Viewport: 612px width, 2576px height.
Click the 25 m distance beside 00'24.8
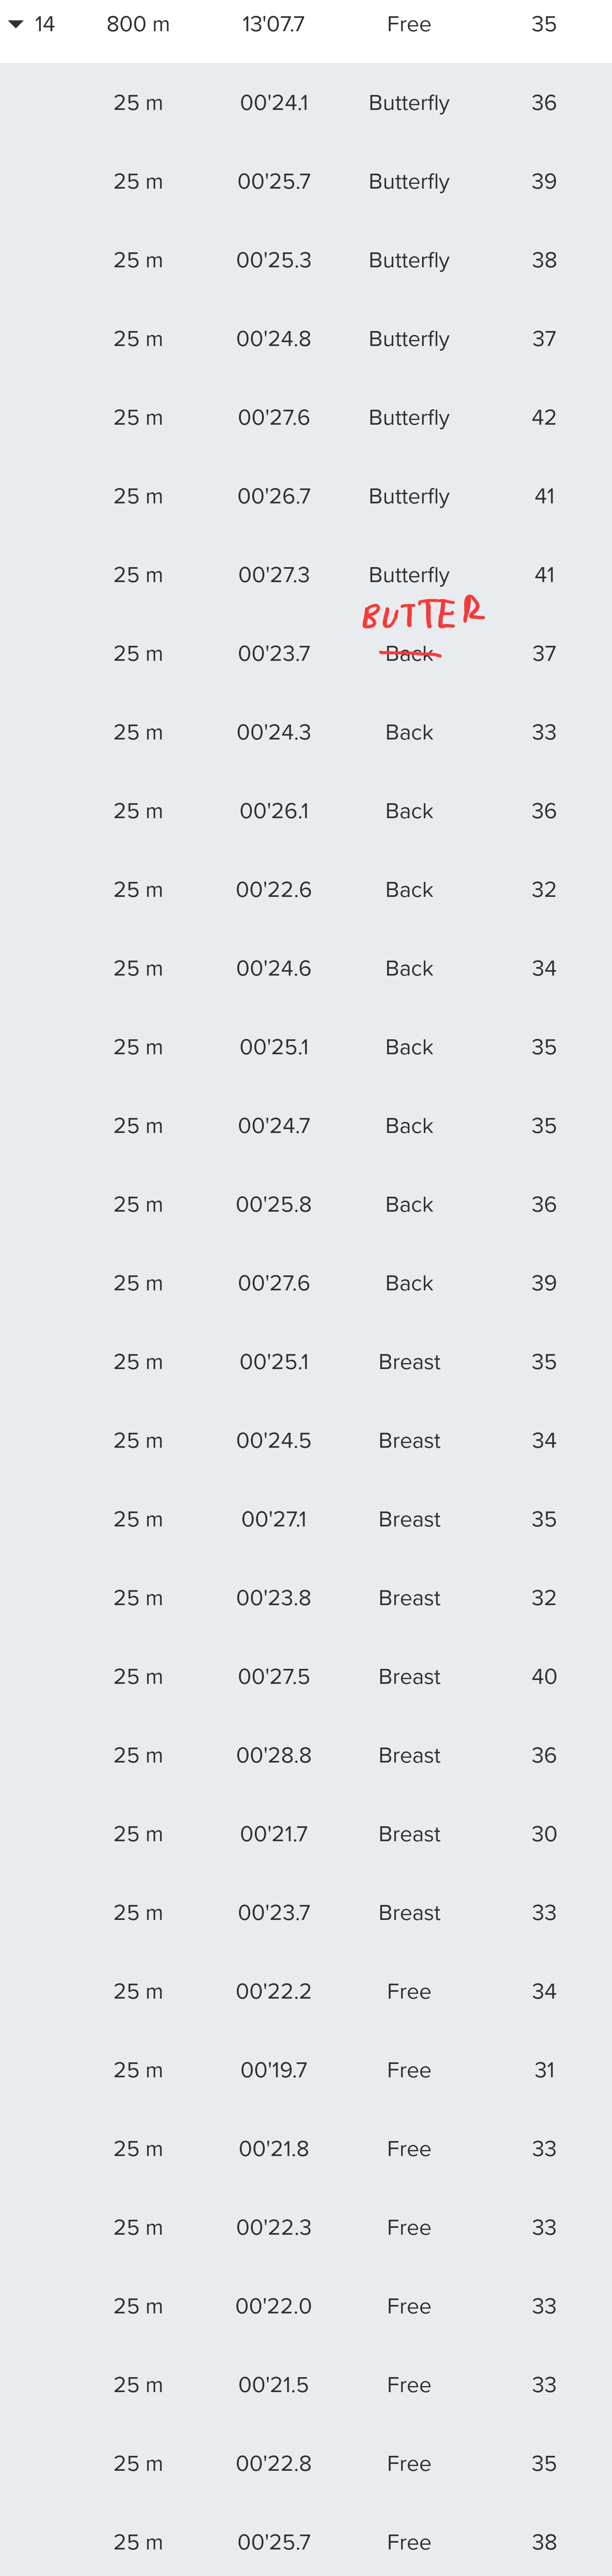click(x=138, y=339)
